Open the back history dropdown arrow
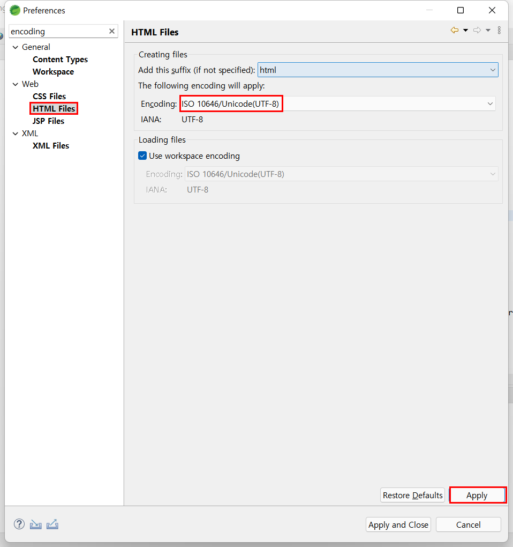 click(x=466, y=31)
